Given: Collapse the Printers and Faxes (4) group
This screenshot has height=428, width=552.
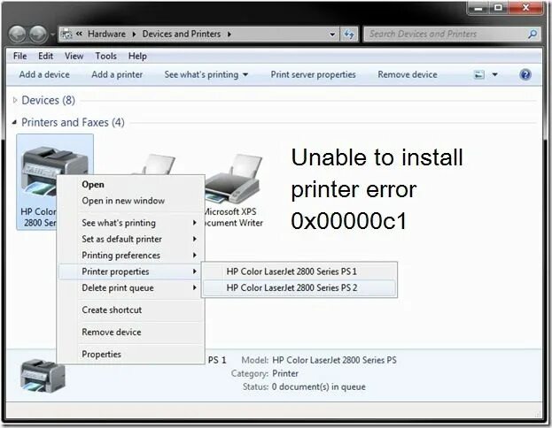Looking at the screenshot, I should tap(14, 122).
